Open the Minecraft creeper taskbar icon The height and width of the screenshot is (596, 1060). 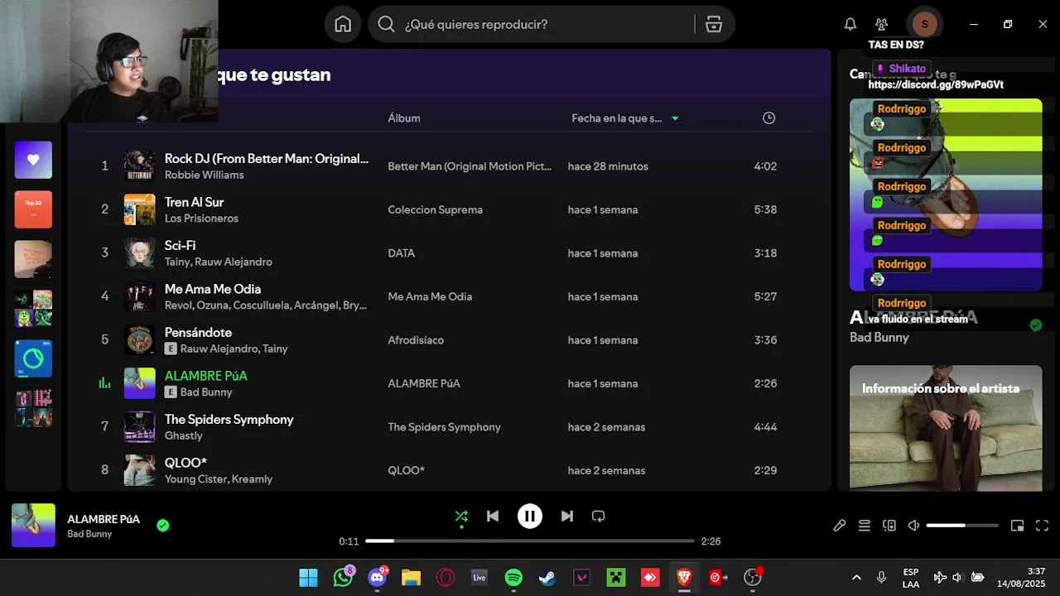coord(616,577)
